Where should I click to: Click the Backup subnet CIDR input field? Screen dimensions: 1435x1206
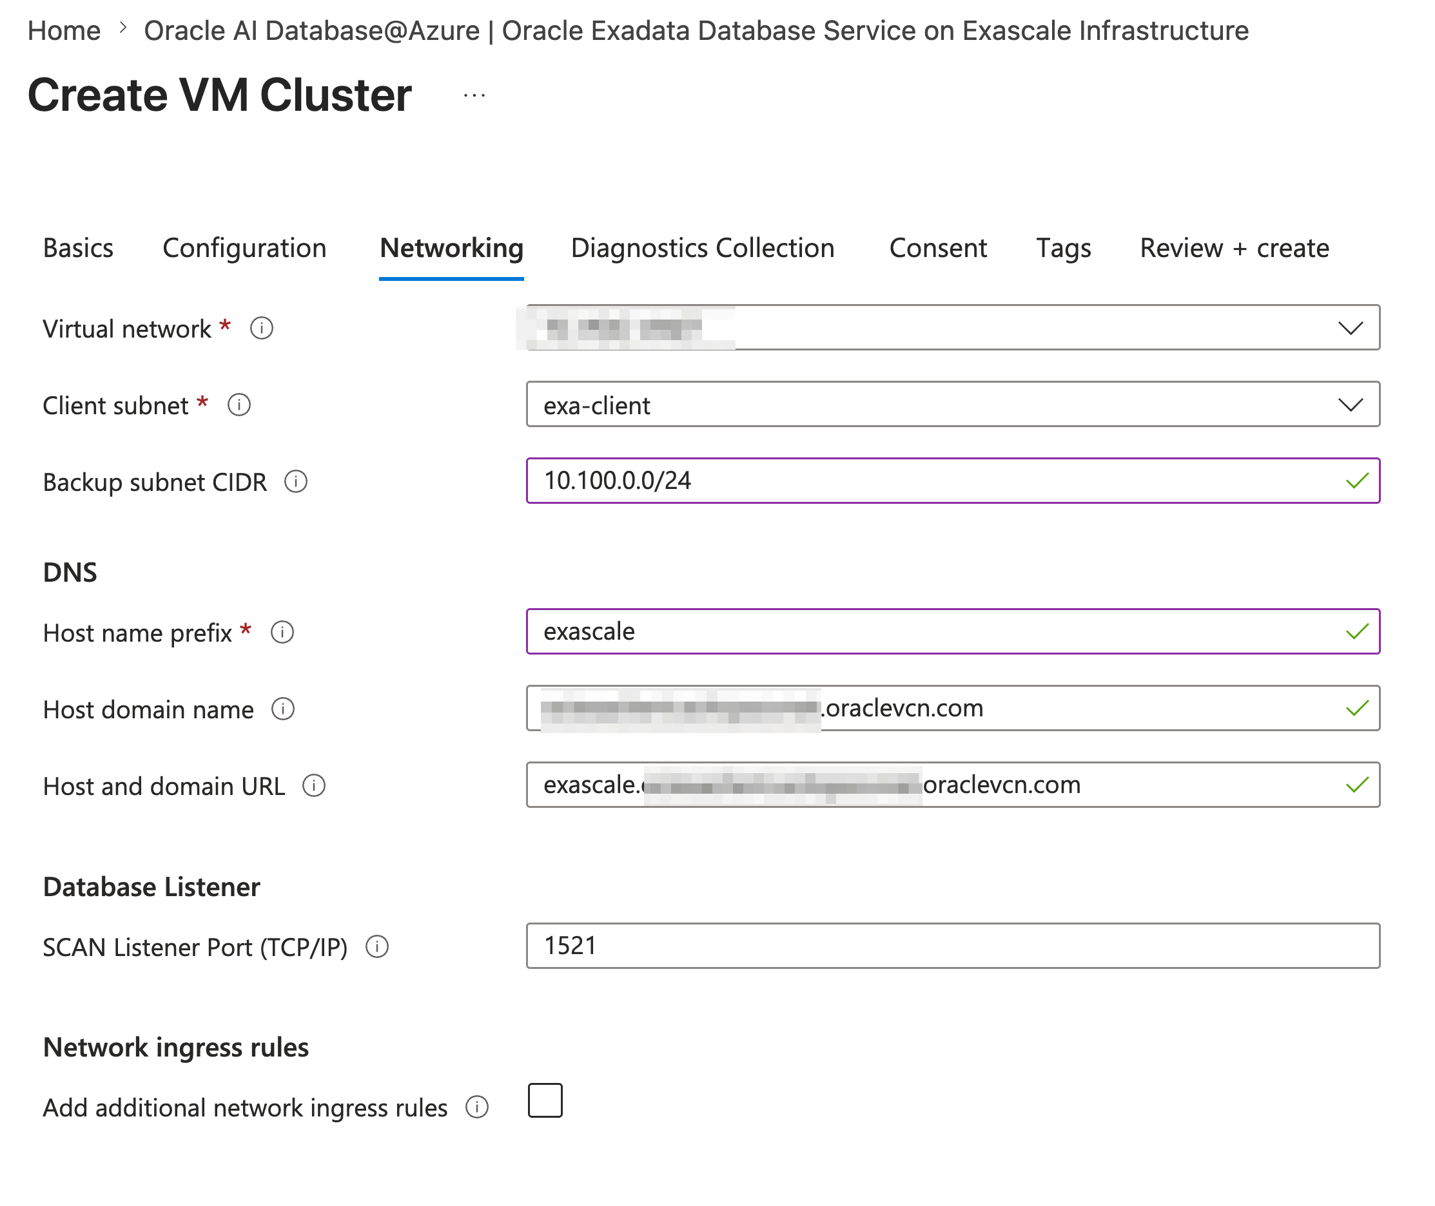coord(953,481)
